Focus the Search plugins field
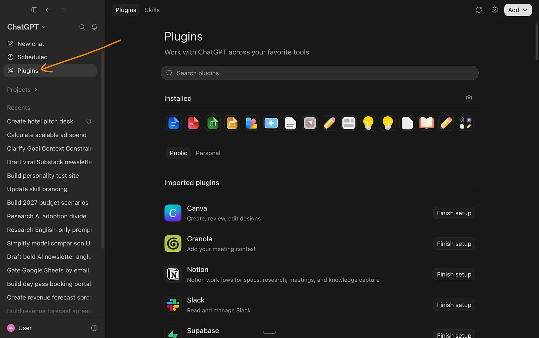Screen dimensions: 539x338 (319, 73)
